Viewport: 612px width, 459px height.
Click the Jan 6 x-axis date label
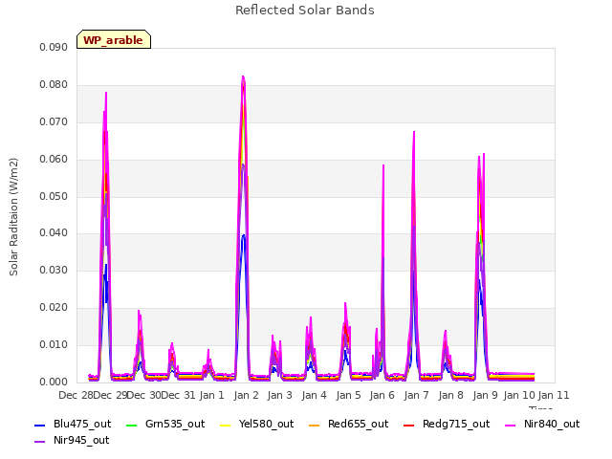pos(382,395)
